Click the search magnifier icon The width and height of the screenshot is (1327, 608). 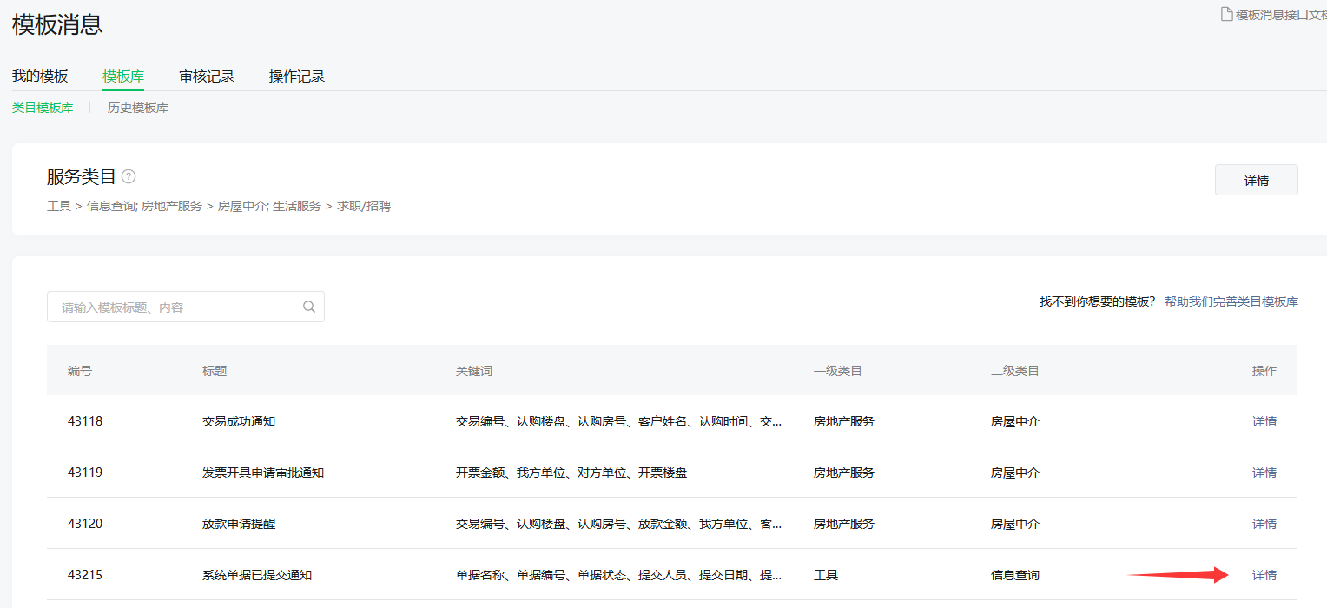pos(308,307)
